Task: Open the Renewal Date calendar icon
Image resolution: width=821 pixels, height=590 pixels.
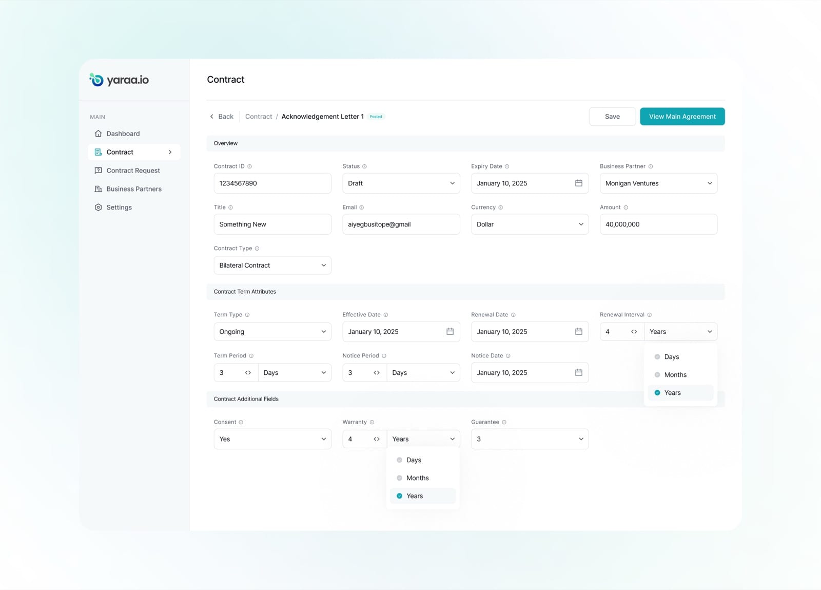Action: tap(578, 332)
